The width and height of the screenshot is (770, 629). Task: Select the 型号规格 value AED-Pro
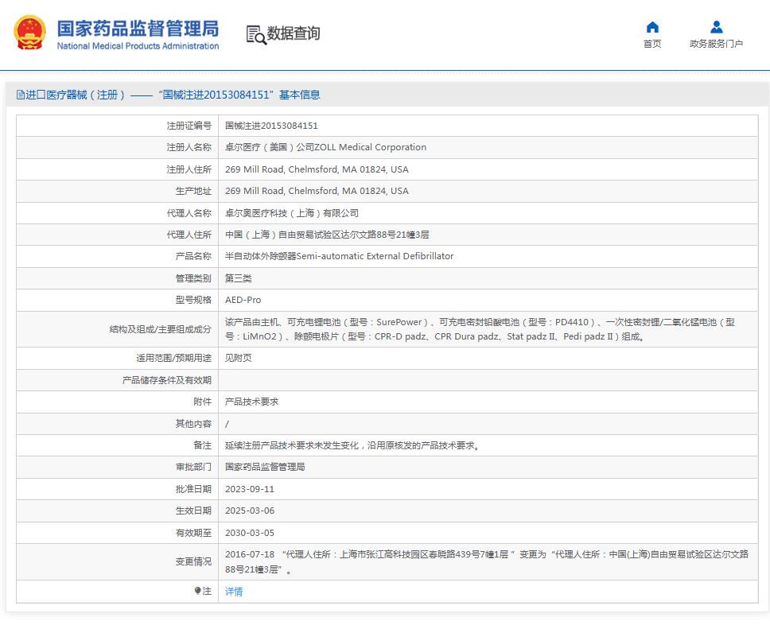click(243, 300)
